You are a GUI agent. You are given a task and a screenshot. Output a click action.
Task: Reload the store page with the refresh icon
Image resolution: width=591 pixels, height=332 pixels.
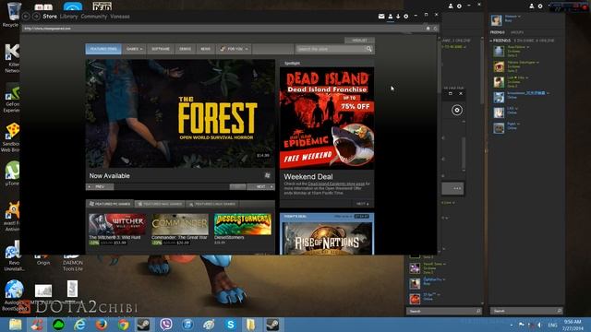point(435,29)
